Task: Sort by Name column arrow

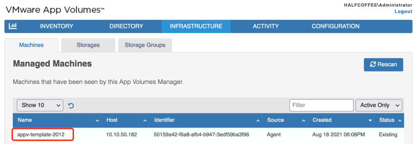Action: [x=97, y=121]
